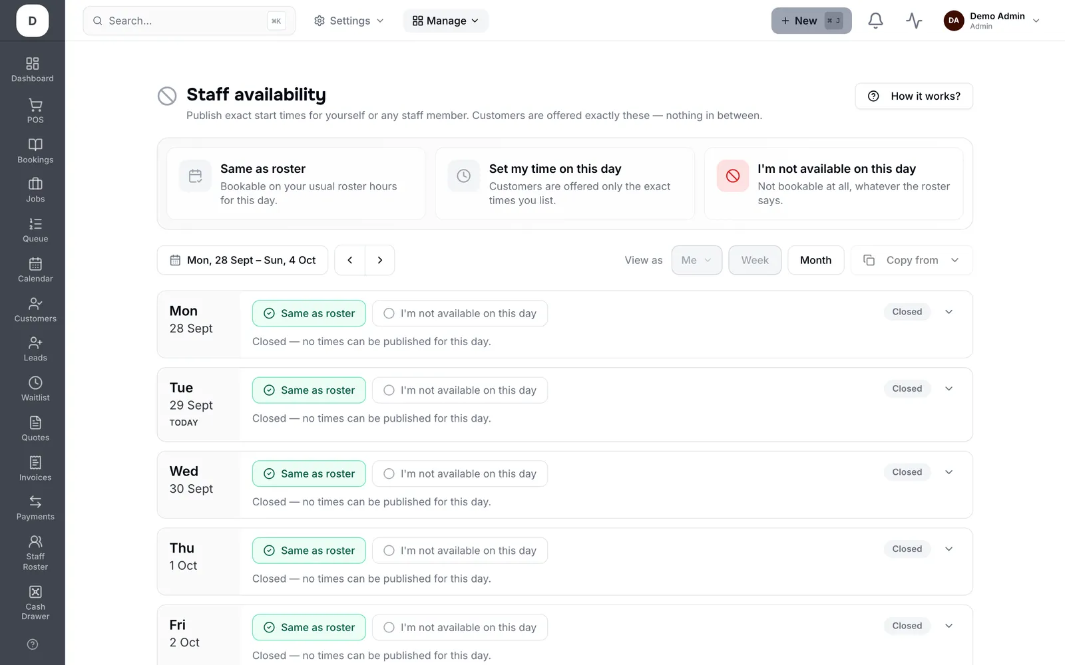Image resolution: width=1065 pixels, height=665 pixels.
Task: Open Invoices from the sidebar
Action: point(35,468)
